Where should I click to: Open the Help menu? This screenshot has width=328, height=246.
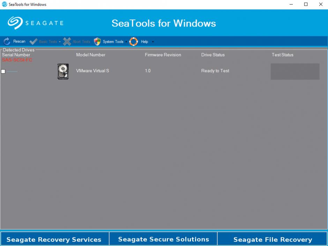pos(144,41)
